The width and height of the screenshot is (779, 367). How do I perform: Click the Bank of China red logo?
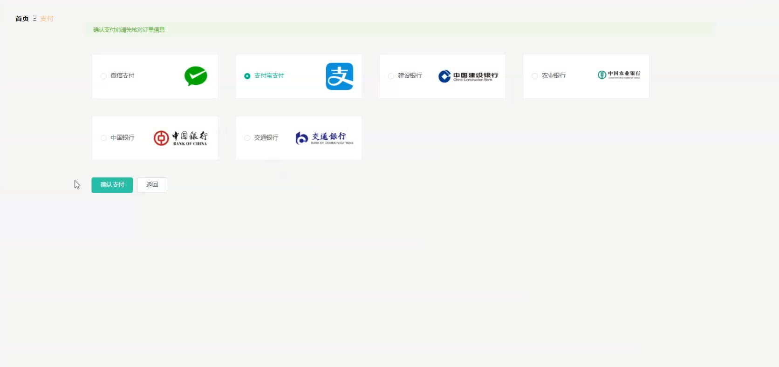point(181,138)
